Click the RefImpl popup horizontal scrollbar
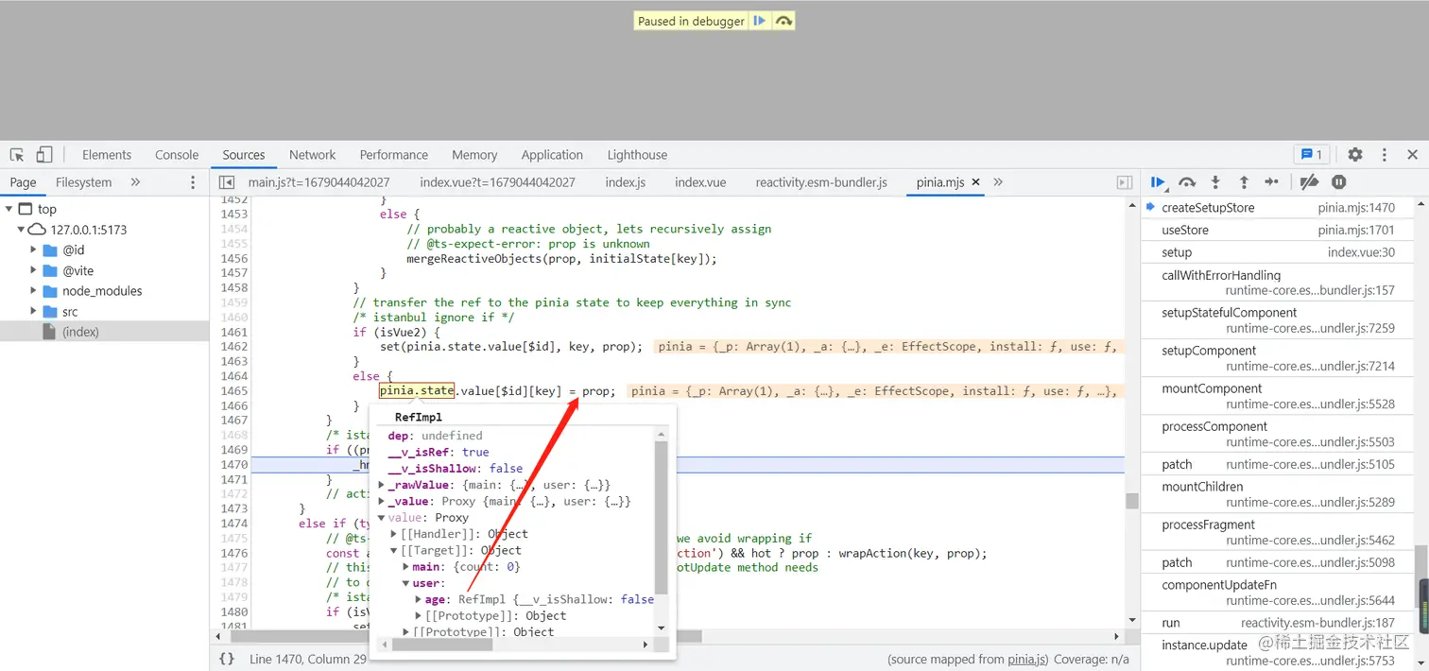The height and width of the screenshot is (671, 1429). 443,645
